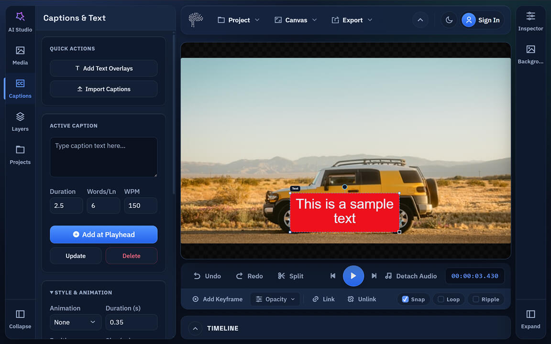Viewport: 551px width, 344px height.
Task: Click the Detach Audio icon
Action: point(390,276)
